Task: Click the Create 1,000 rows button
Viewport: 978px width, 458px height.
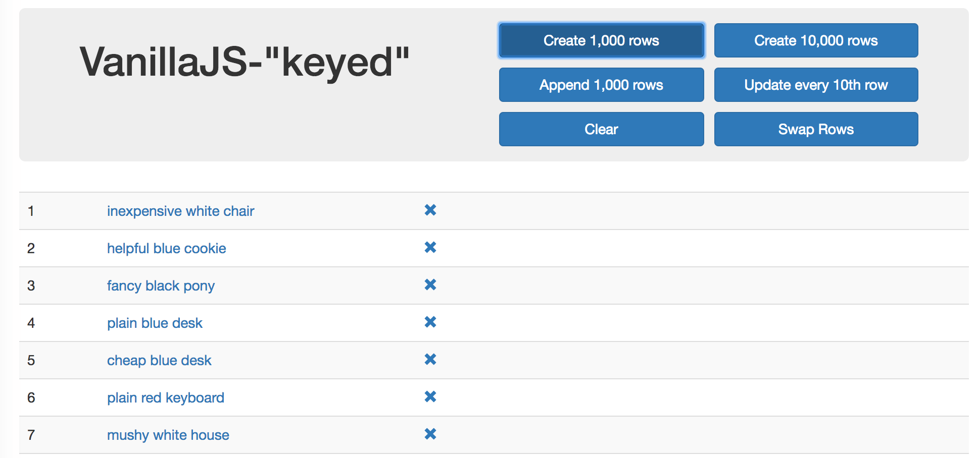Action: [x=601, y=40]
